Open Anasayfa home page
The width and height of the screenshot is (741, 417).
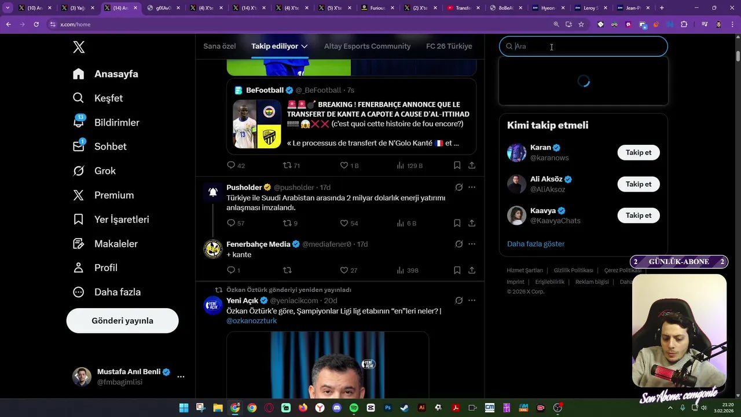click(105, 74)
